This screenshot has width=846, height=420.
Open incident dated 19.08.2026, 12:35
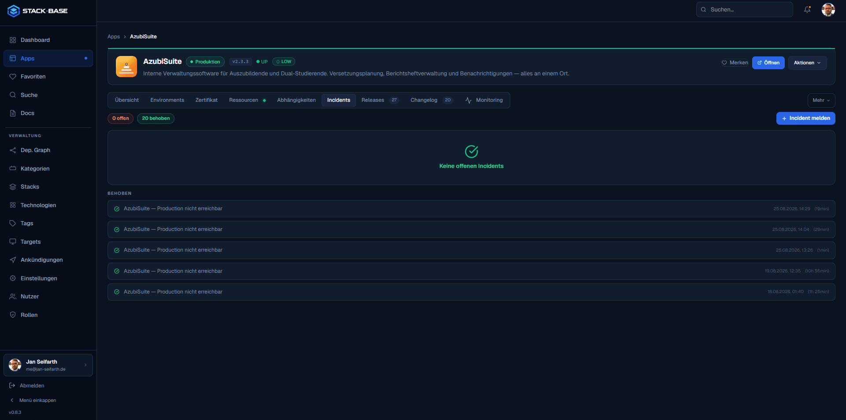coord(471,271)
